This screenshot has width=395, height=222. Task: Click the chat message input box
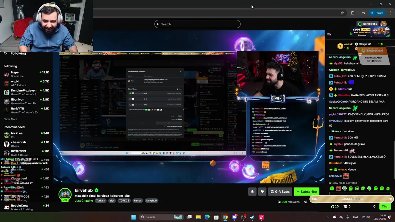(360, 194)
